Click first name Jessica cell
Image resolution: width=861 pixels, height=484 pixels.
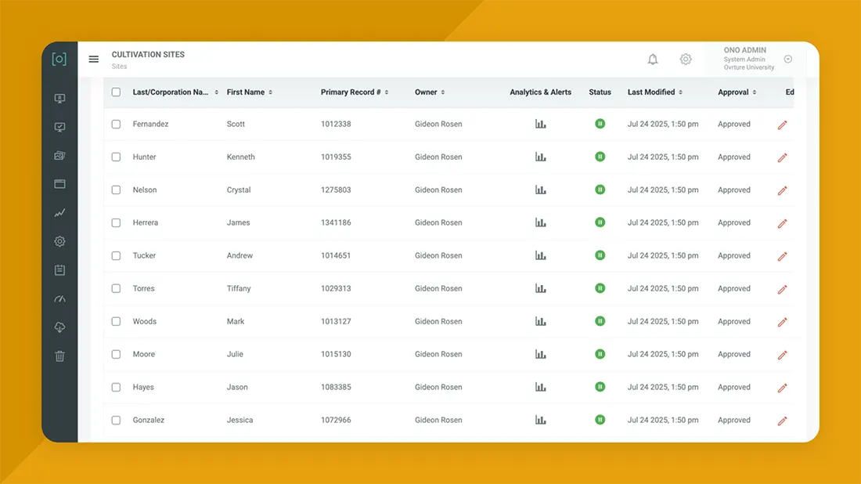pyautogui.click(x=240, y=421)
